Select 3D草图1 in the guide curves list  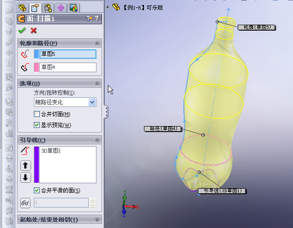pyautogui.click(x=51, y=151)
